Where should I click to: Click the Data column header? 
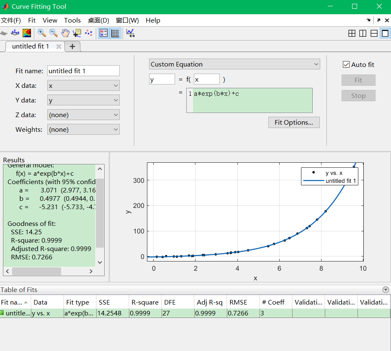tap(47, 302)
